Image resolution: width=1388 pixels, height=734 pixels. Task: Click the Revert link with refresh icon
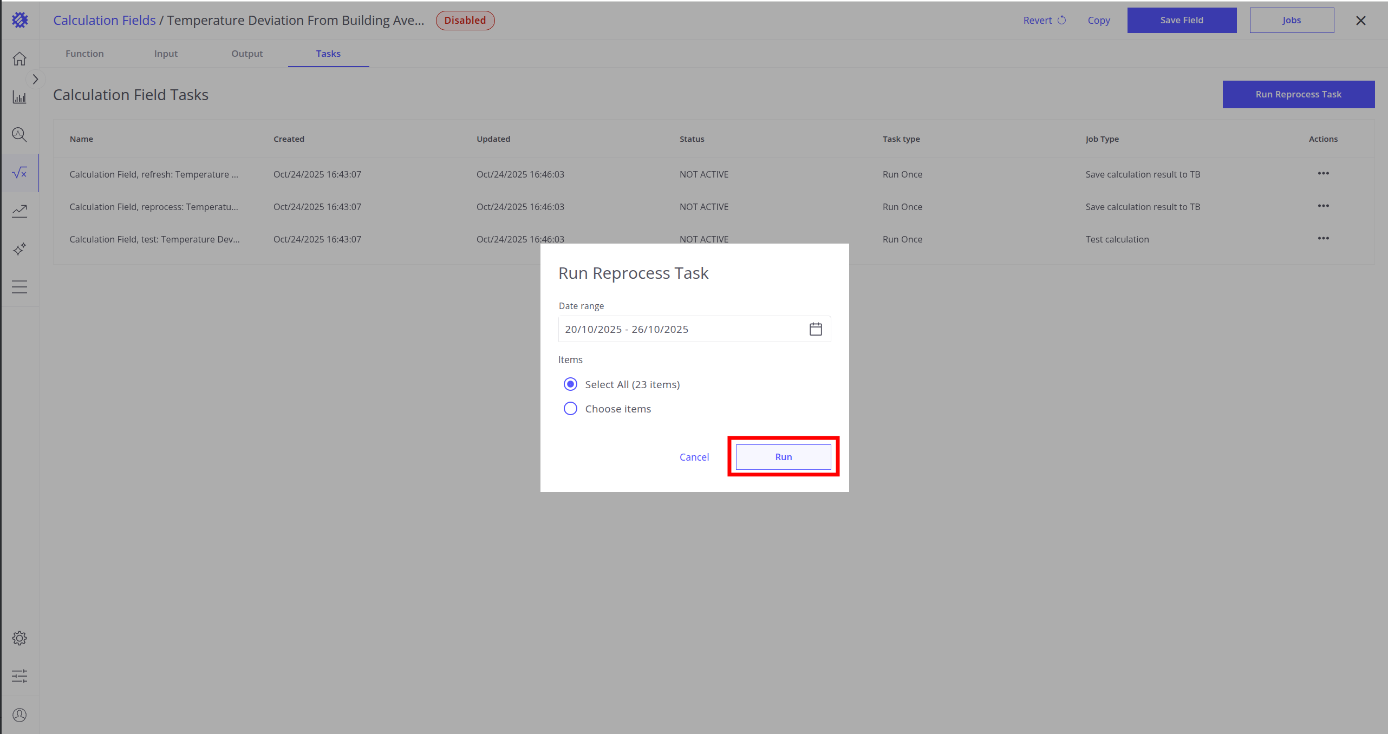point(1044,21)
